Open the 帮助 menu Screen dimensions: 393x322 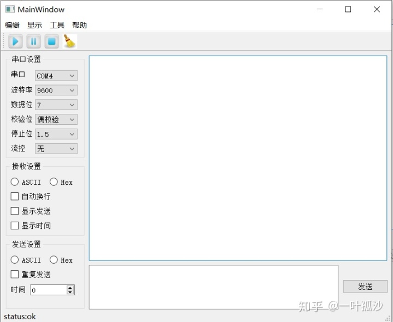tap(80, 25)
